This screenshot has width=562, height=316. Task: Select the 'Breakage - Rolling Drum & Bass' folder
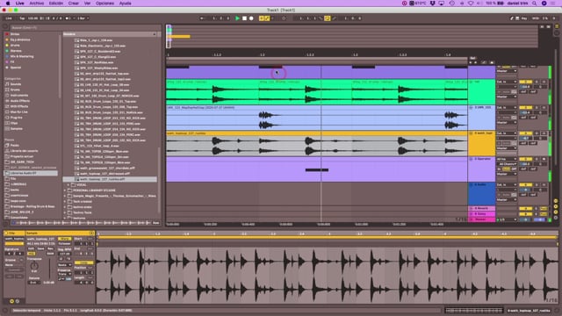pyautogui.click(x=32, y=206)
